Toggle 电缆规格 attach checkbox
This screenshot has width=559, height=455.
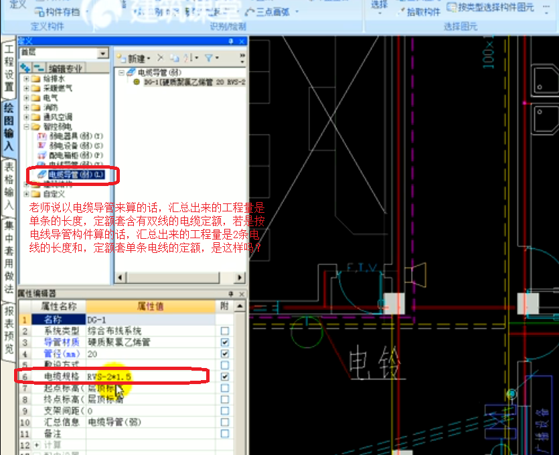point(224,377)
